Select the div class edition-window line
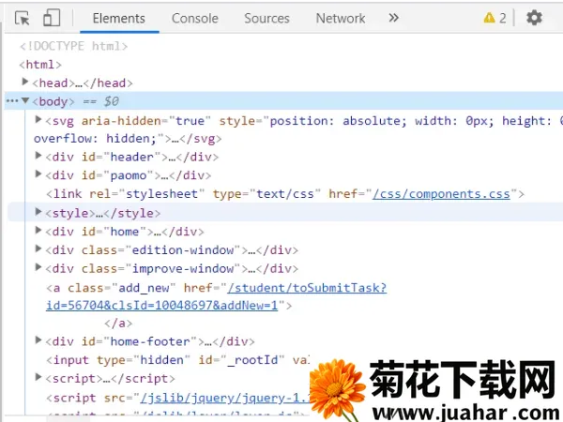 click(174, 249)
